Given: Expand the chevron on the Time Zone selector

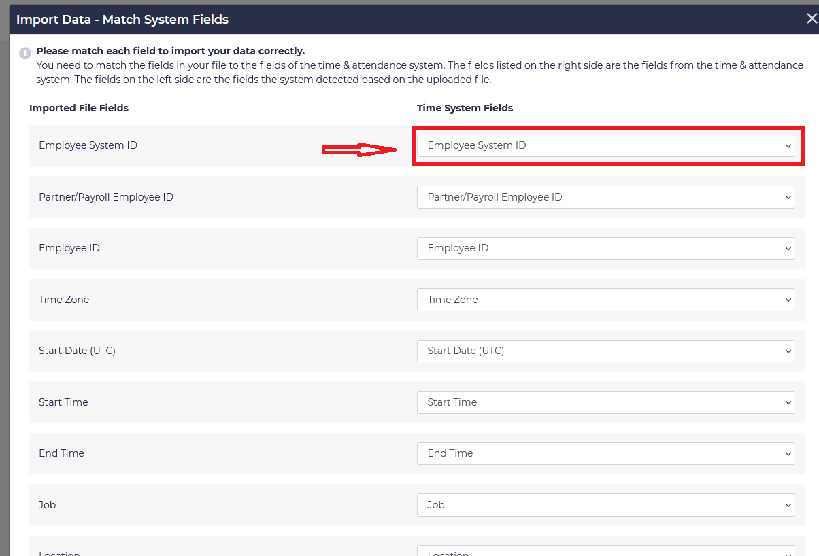Looking at the screenshot, I should [x=787, y=299].
